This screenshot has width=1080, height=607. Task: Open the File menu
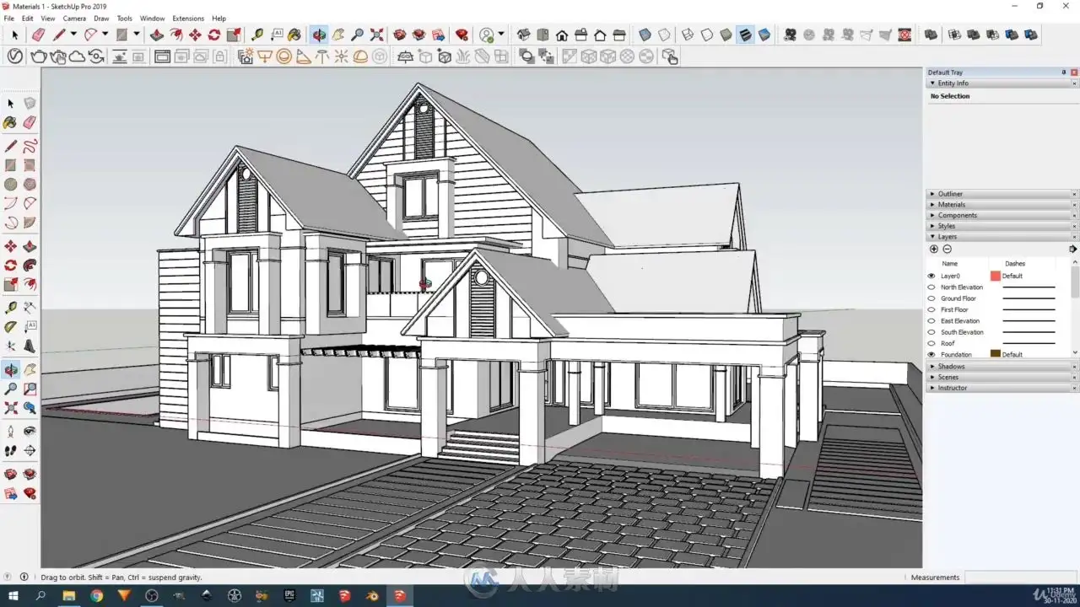point(8,18)
